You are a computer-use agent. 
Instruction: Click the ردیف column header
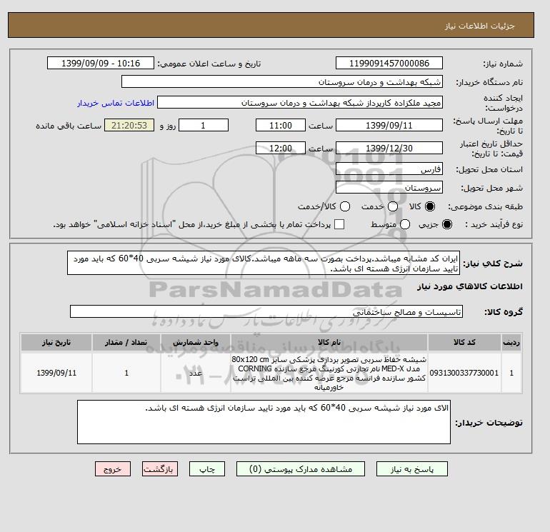click(511, 342)
